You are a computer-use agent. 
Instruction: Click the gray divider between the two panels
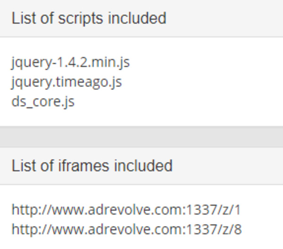[x=141, y=137]
